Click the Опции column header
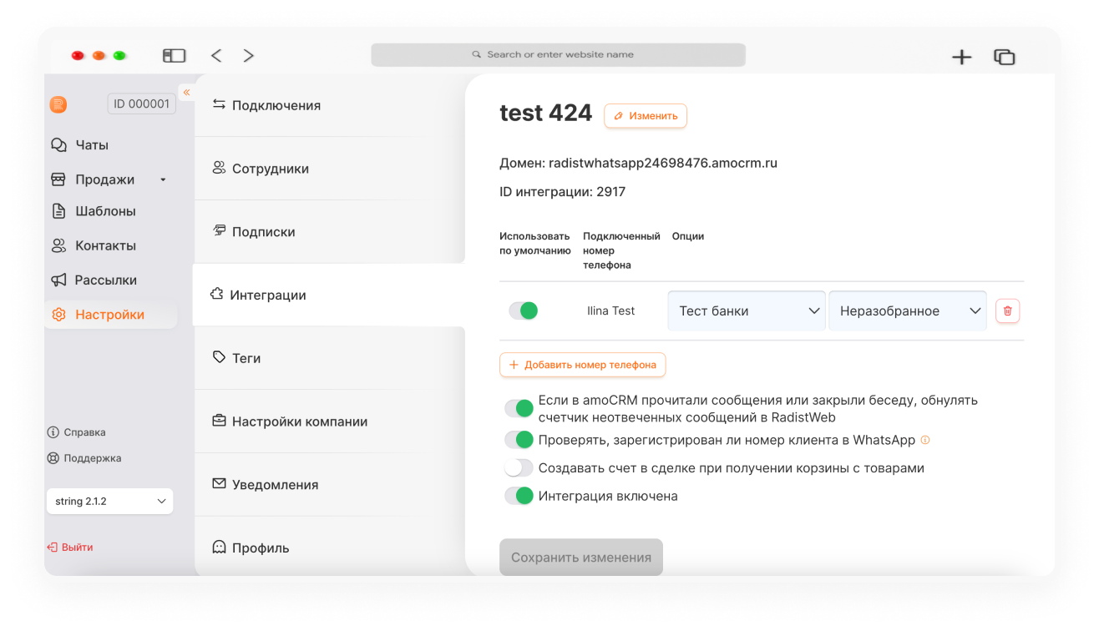1099x631 pixels. pos(688,236)
